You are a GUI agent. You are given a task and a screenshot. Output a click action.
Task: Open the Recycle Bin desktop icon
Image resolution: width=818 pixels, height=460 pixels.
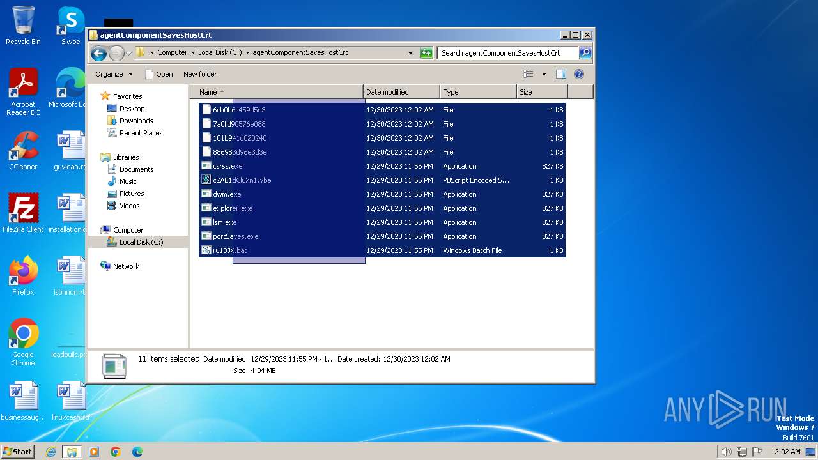(x=23, y=26)
